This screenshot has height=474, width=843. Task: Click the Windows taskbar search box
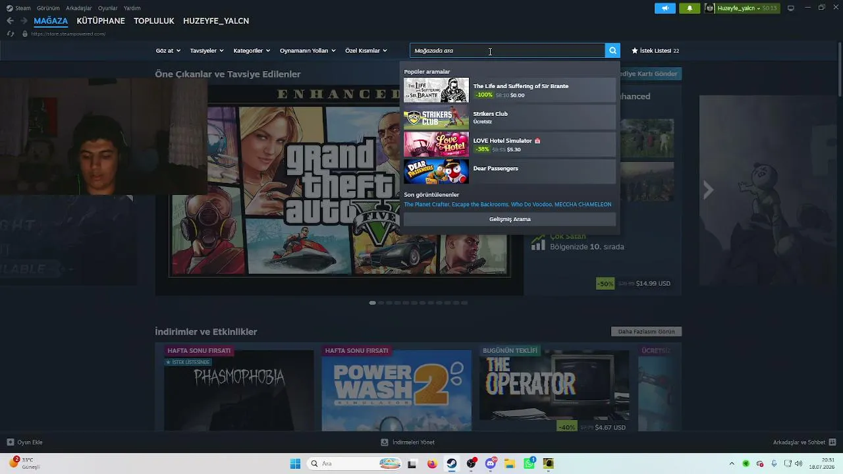(x=354, y=463)
